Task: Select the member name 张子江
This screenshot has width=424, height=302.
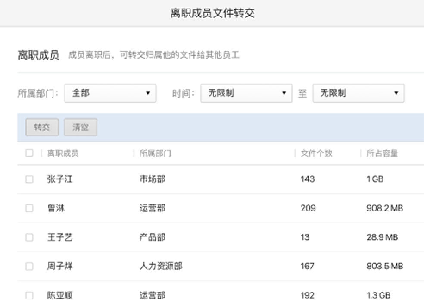Action: coord(60,179)
